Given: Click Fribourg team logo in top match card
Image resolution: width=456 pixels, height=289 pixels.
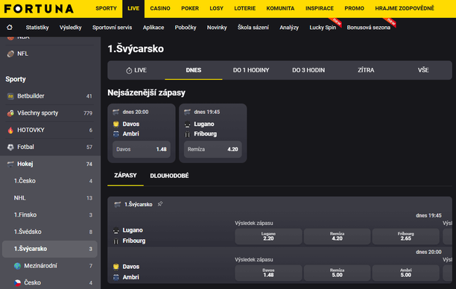Looking at the screenshot, I should (187, 134).
